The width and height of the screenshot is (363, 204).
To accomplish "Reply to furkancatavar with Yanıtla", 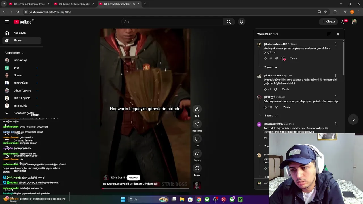I will [x=286, y=89].
